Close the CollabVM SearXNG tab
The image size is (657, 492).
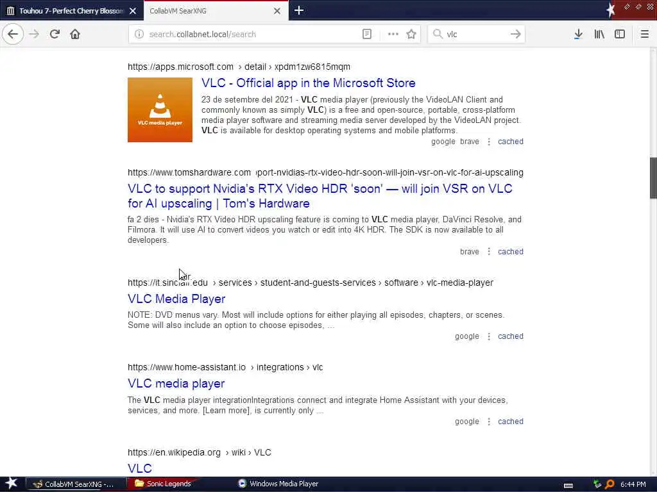click(x=277, y=11)
